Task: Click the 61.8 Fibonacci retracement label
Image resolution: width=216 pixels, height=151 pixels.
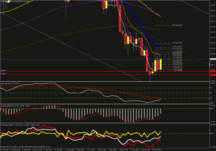Action: [178, 60]
